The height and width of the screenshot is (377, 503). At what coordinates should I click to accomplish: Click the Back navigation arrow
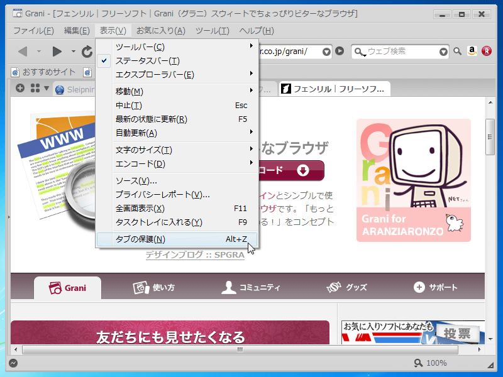[x=23, y=52]
